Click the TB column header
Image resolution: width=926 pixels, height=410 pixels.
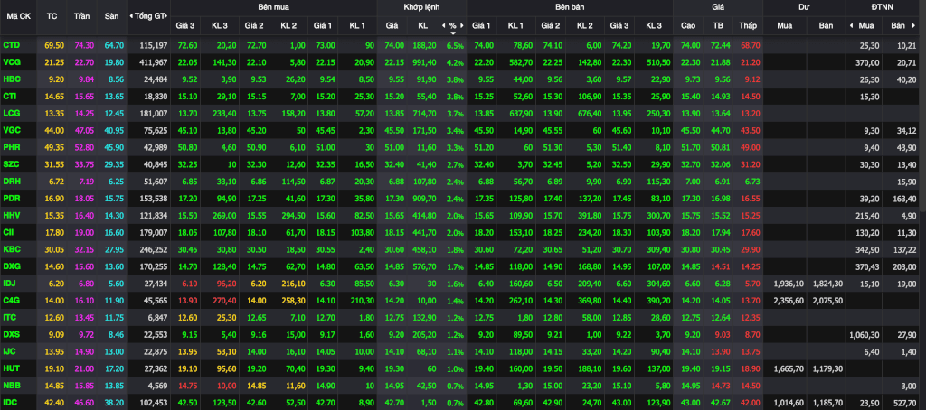pos(717,25)
